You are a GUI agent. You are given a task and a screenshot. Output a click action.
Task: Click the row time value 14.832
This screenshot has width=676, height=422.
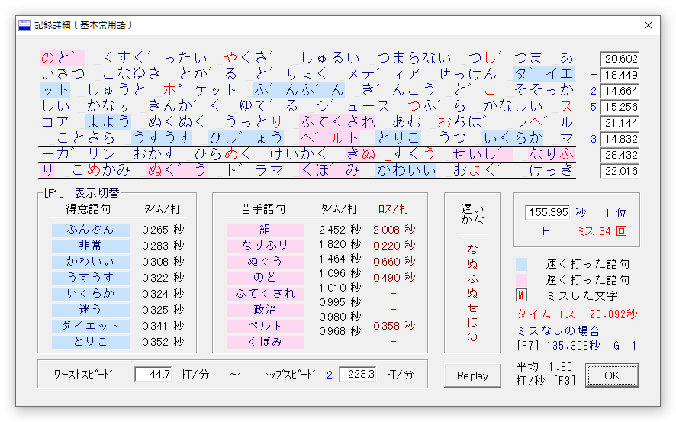coord(620,139)
